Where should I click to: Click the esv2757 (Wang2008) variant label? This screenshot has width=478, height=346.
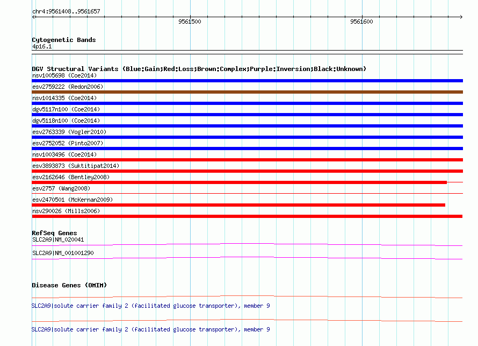[61, 188]
